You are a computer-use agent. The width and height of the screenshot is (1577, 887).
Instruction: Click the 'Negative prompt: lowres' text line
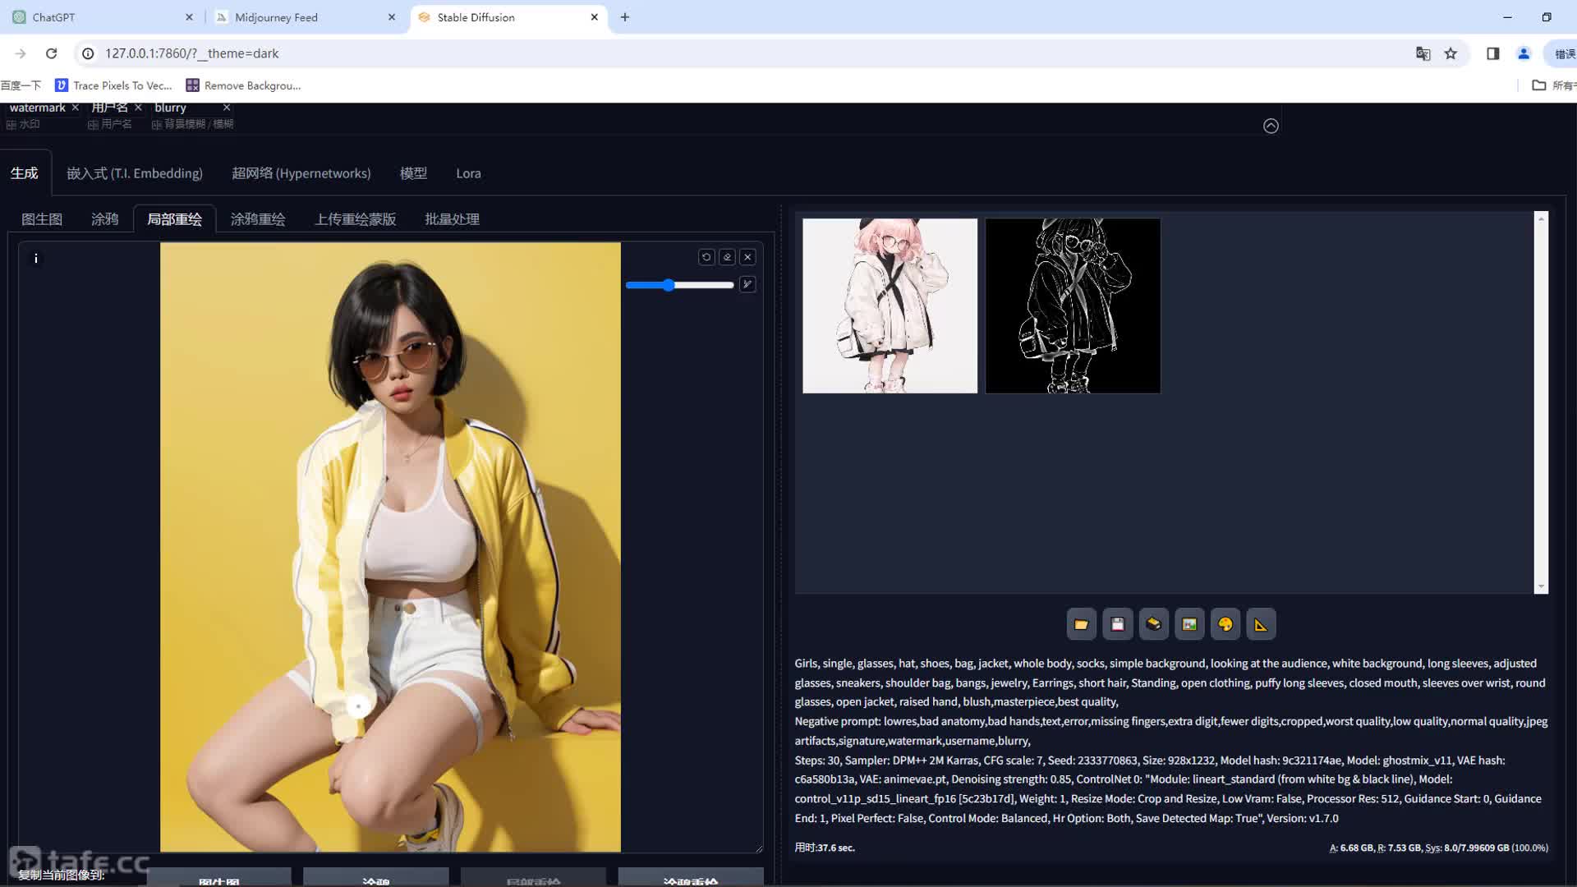pyautogui.click(x=1170, y=731)
